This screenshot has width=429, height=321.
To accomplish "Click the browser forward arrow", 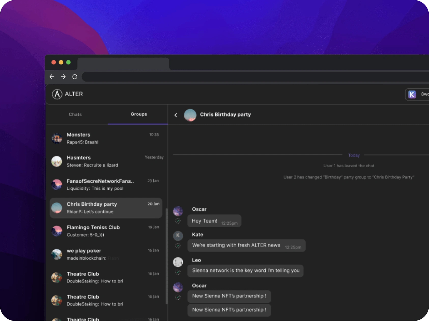I will click(x=63, y=77).
